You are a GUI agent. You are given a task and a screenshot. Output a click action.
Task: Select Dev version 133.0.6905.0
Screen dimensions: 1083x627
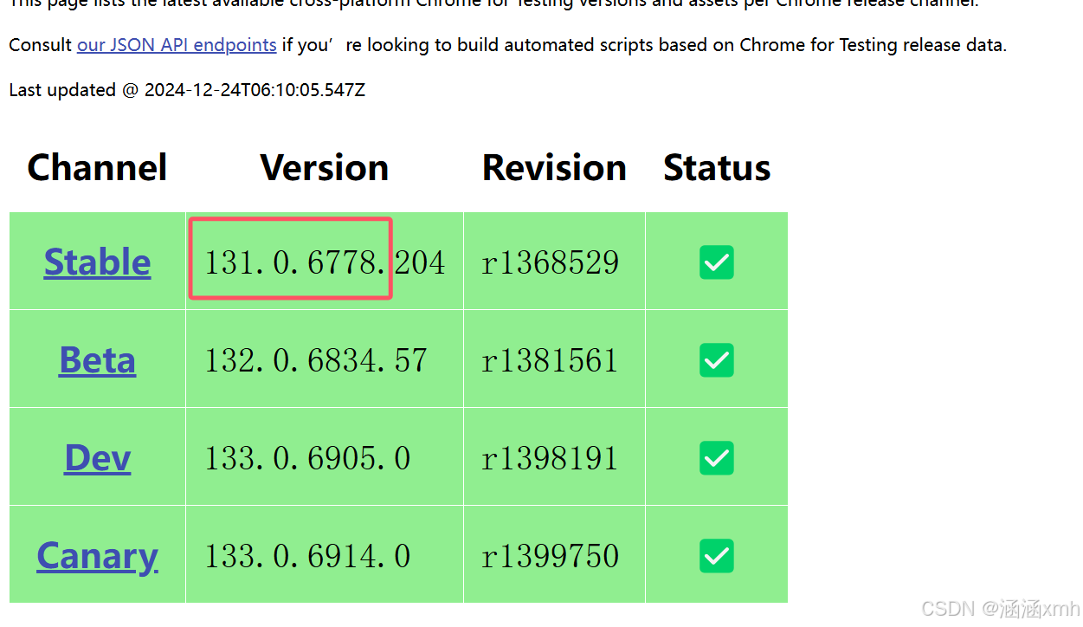307,458
